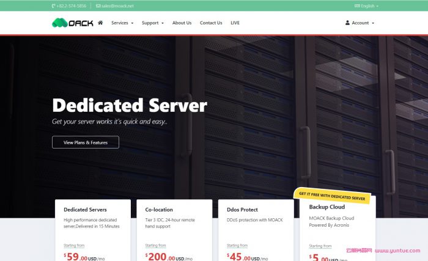Click the email envelope icon
The image size is (428, 261).
[98, 6]
